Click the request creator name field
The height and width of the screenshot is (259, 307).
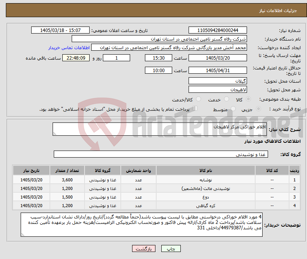(x=169, y=48)
